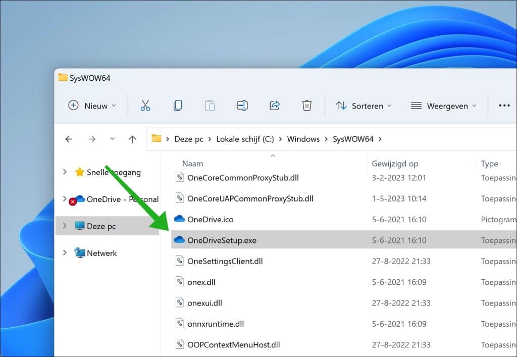Click the back navigation arrow
This screenshot has width=517, height=357.
coord(69,139)
